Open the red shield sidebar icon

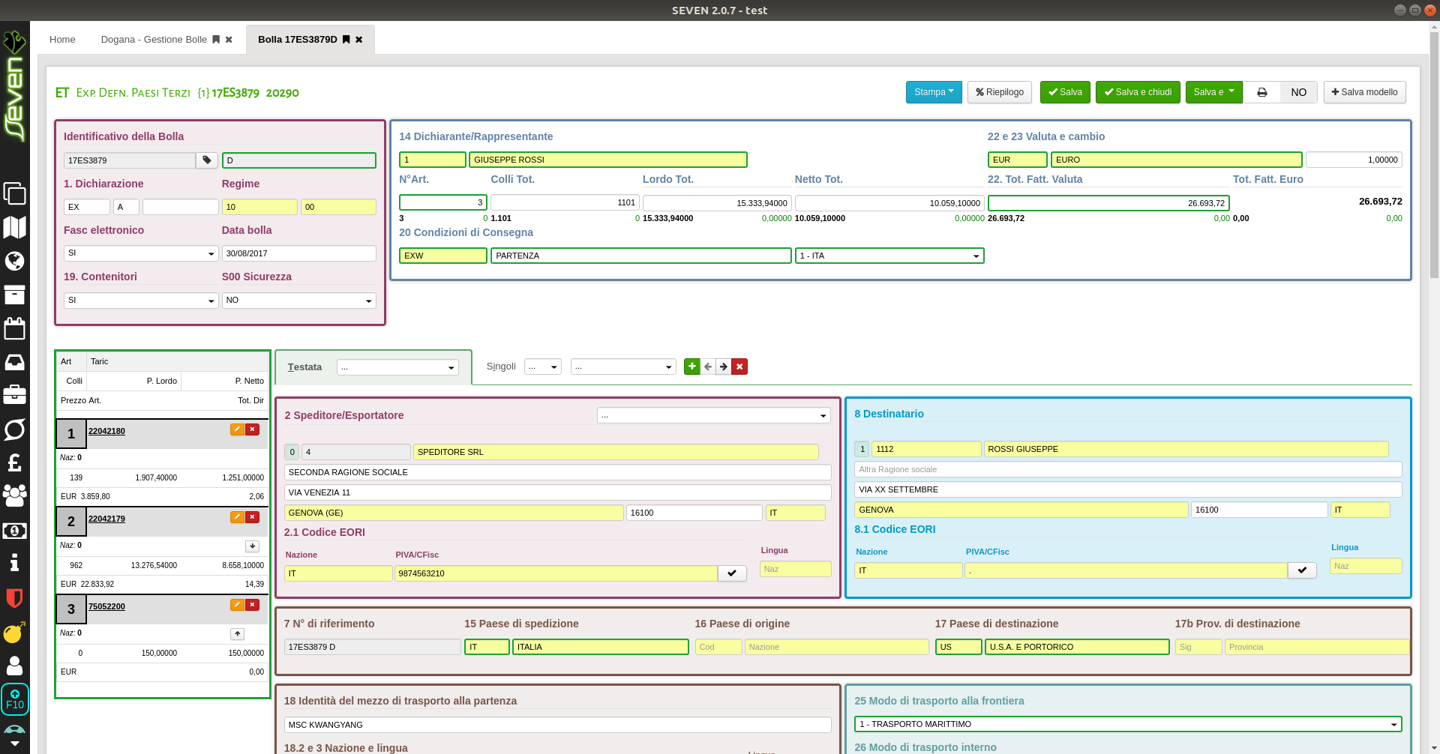14,597
